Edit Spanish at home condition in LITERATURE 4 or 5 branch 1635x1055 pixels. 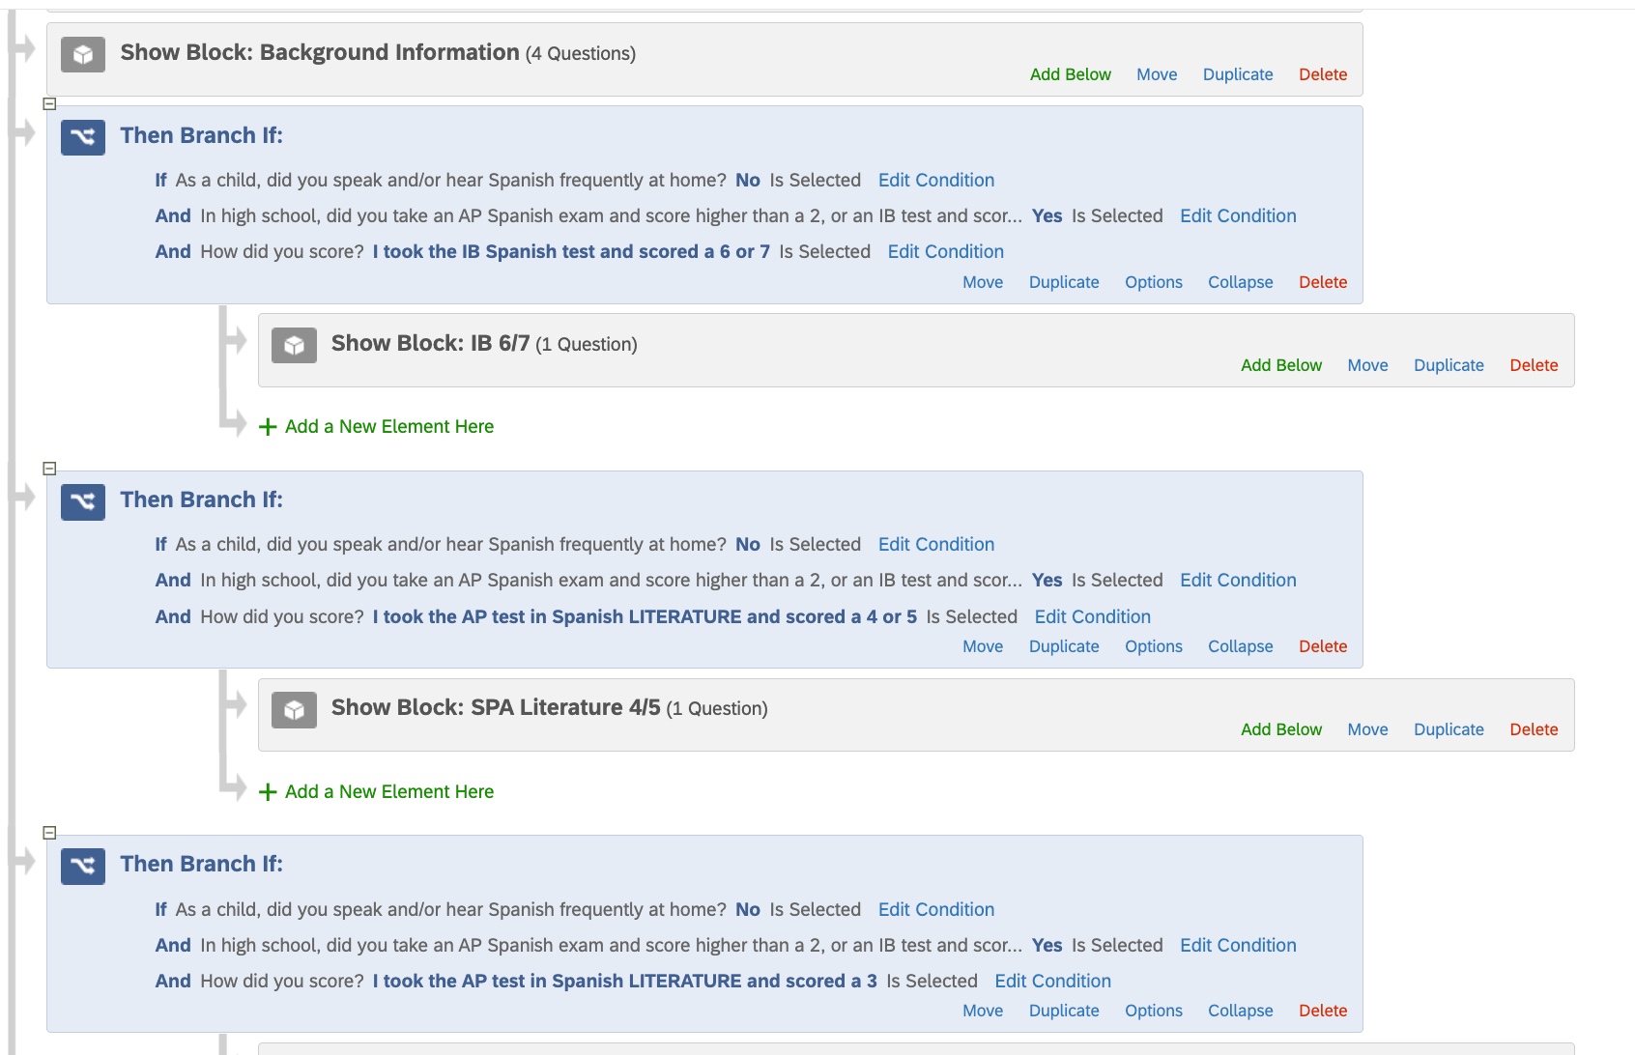pos(936,544)
